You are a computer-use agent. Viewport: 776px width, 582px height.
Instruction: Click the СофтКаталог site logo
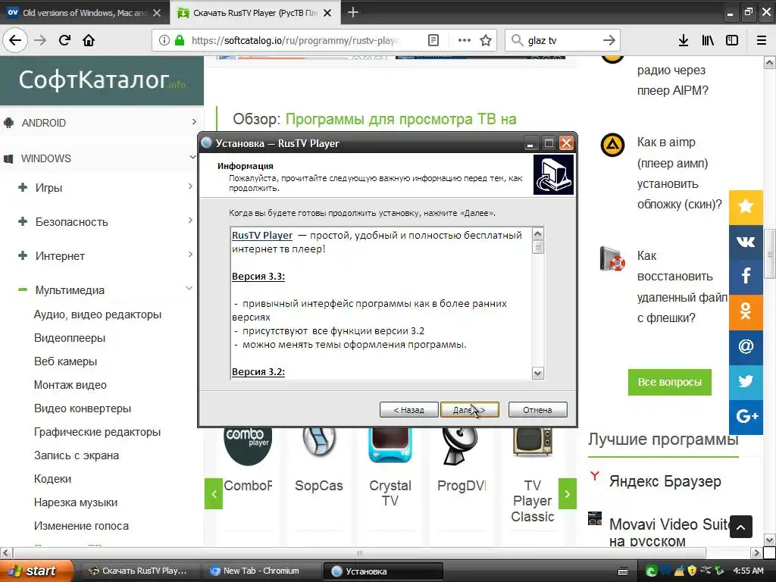click(102, 80)
